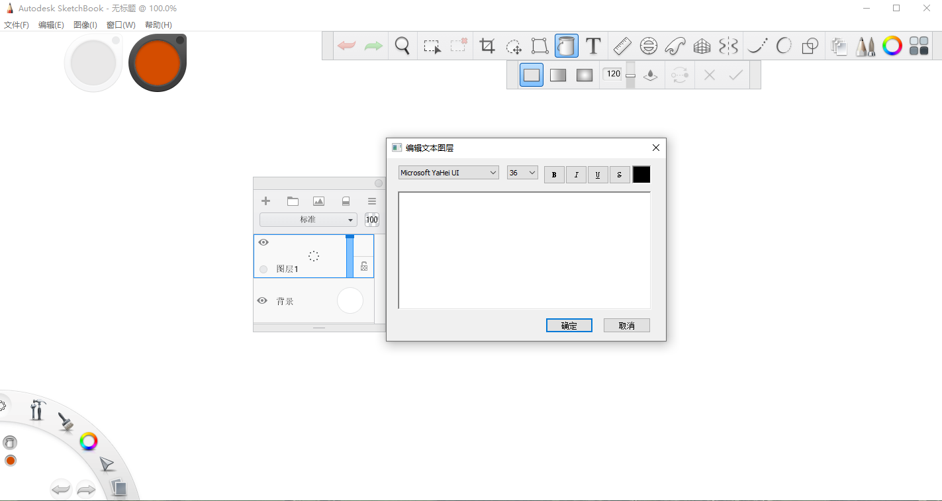Open the 文件(F) menu

click(x=17, y=25)
